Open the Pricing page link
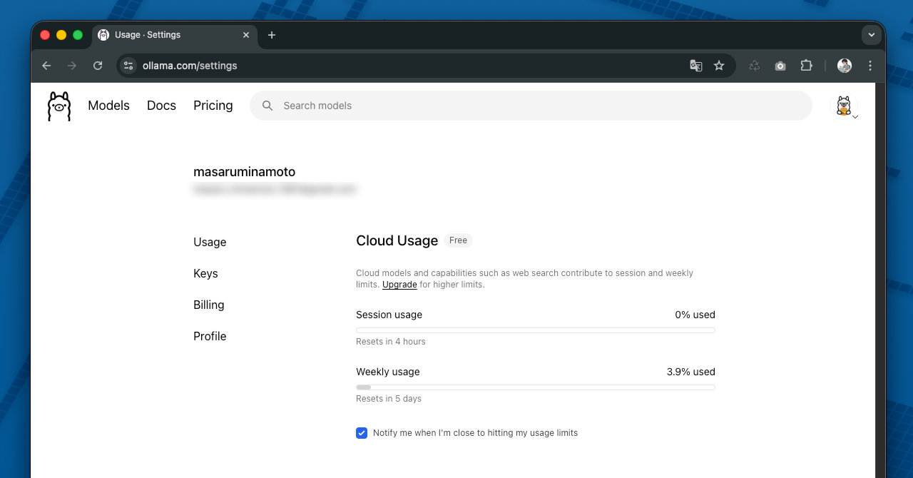This screenshot has height=478, width=913. [213, 106]
